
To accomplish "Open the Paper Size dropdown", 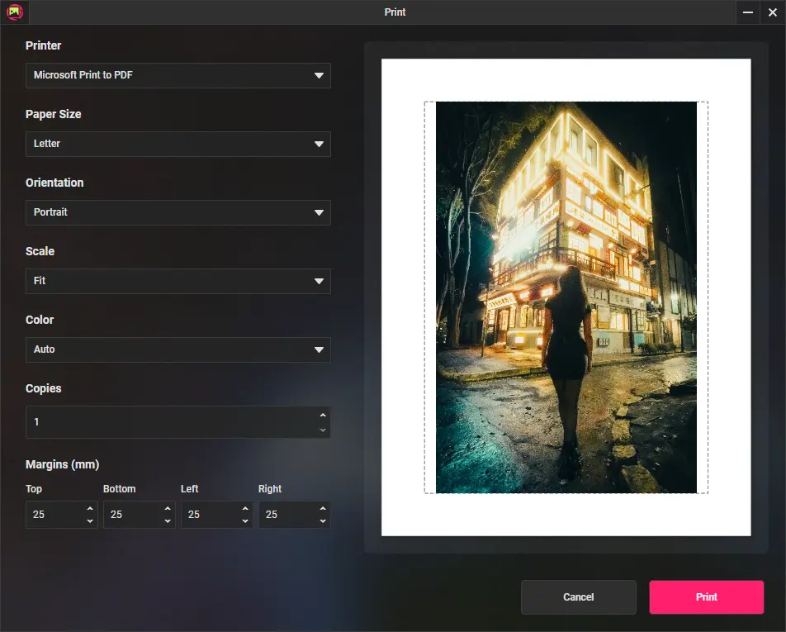I will tap(178, 144).
